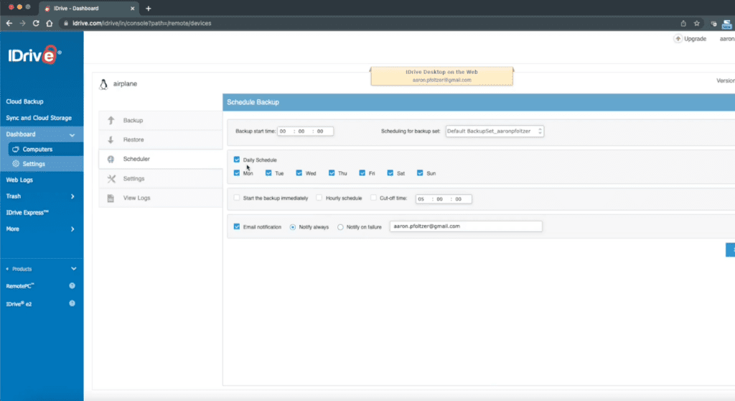Close the IDrive Dashboard browser tab
This screenshot has width=735, height=401.
click(x=132, y=9)
